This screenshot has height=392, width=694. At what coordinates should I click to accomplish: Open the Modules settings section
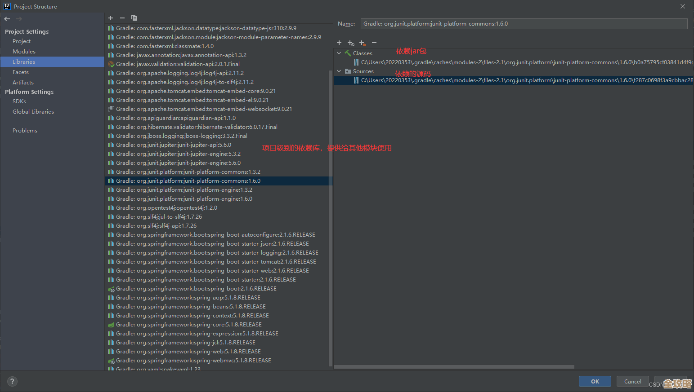pyautogui.click(x=24, y=52)
